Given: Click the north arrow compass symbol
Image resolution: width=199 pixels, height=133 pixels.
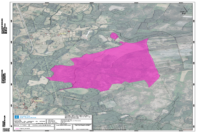Looking at the screenshot, I should coord(184,11).
